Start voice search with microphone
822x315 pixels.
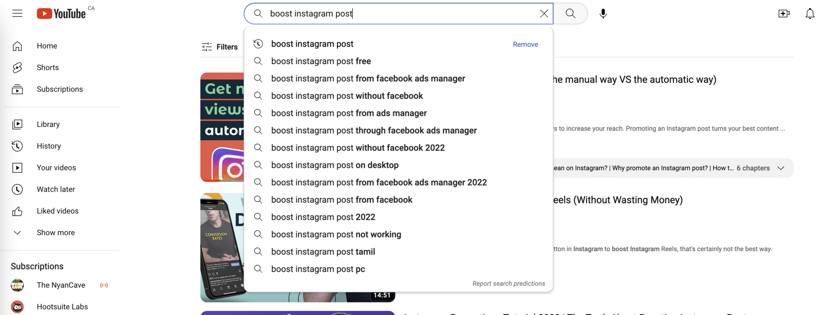tap(603, 14)
